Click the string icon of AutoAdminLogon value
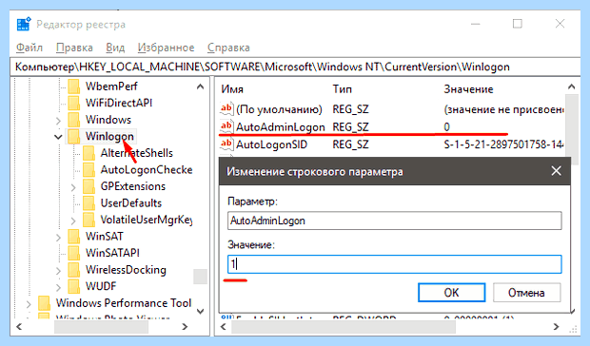590x346 pixels. pyautogui.click(x=226, y=126)
